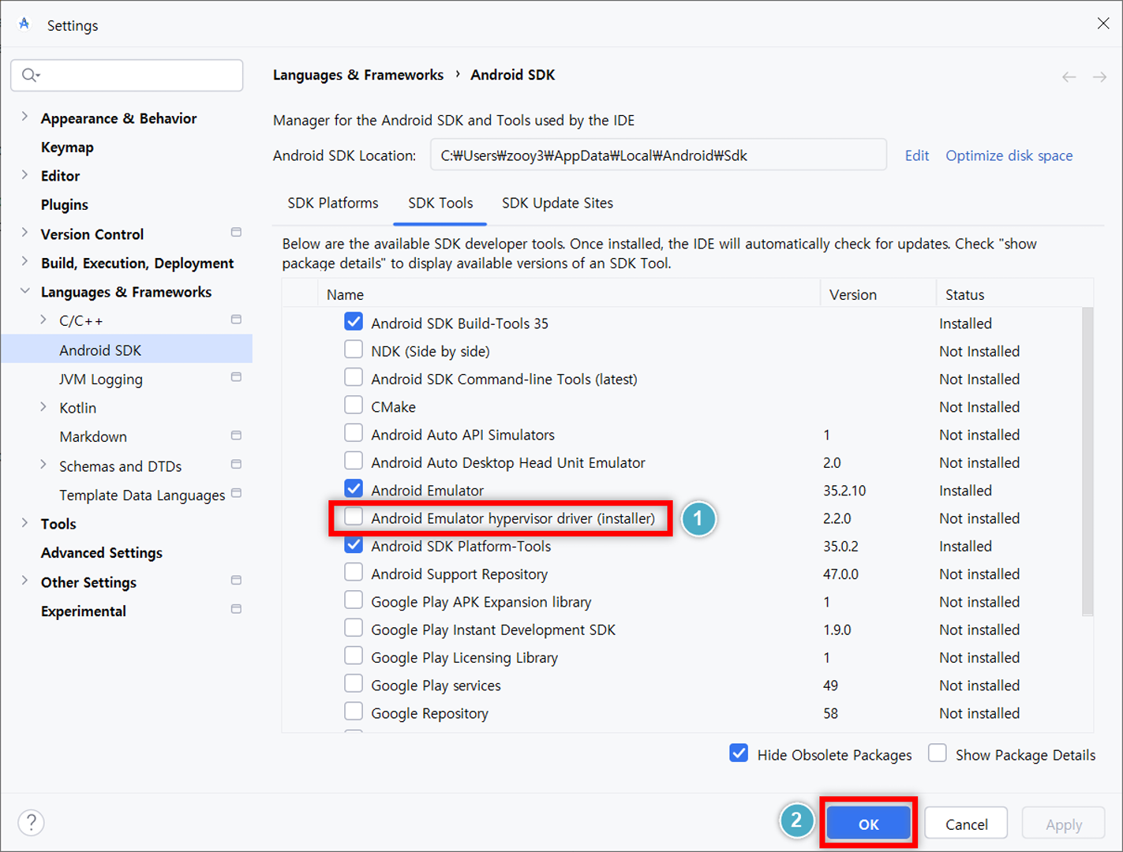The height and width of the screenshot is (852, 1123).
Task: Select Google Repository row text
Action: coord(430,713)
